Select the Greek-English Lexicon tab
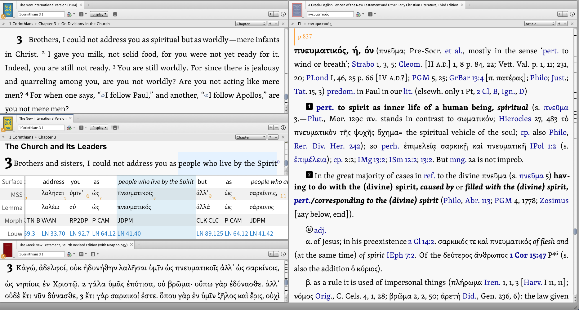The height and width of the screenshot is (310, 579). pos(383,5)
